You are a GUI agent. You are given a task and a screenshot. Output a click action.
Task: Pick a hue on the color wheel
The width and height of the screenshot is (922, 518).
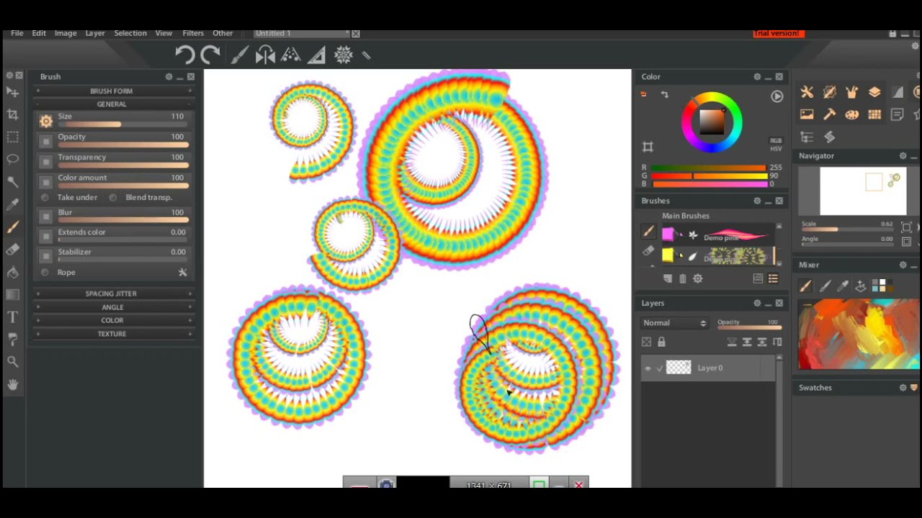(x=712, y=122)
